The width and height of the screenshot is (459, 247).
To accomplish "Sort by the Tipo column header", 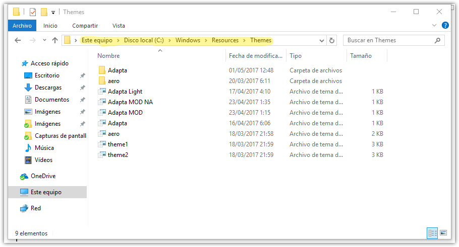I will (x=296, y=56).
